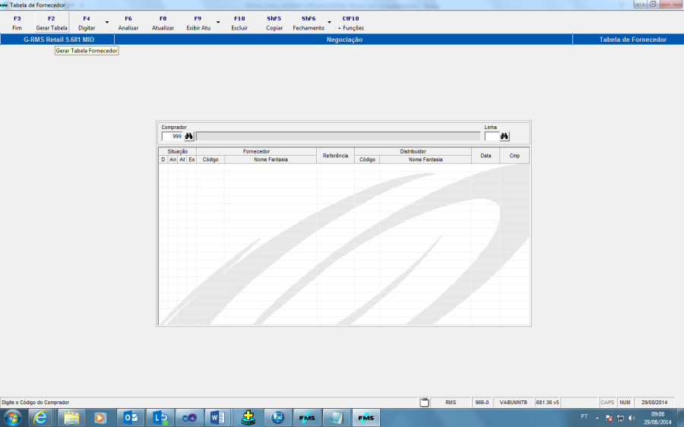This screenshot has height=427, width=684.
Task: Click the Referência column header
Action: click(335, 156)
